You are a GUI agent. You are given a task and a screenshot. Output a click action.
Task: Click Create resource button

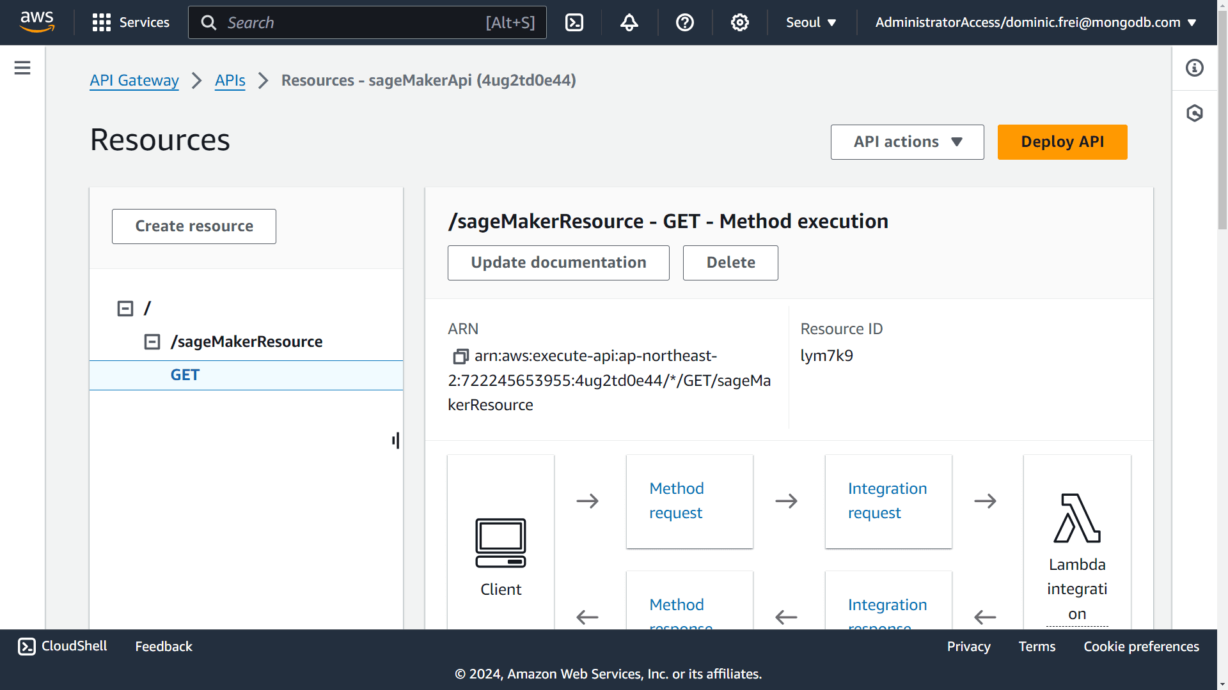(194, 226)
